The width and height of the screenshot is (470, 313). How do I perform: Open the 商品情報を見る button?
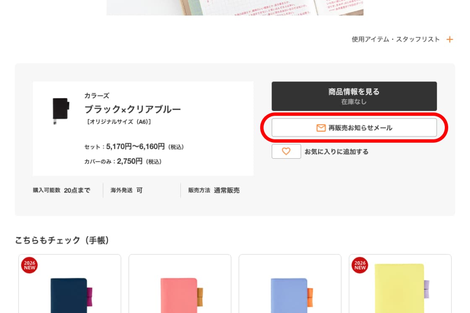[x=354, y=96]
